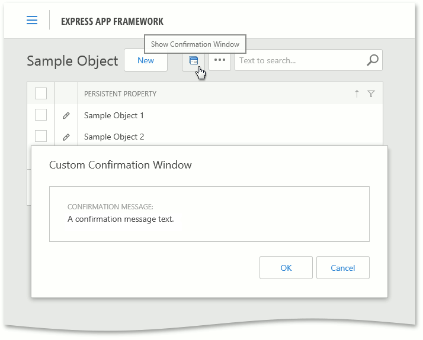Screen dimensions: 423x340
Task: Click the Express App Framework title
Action: 112,21
